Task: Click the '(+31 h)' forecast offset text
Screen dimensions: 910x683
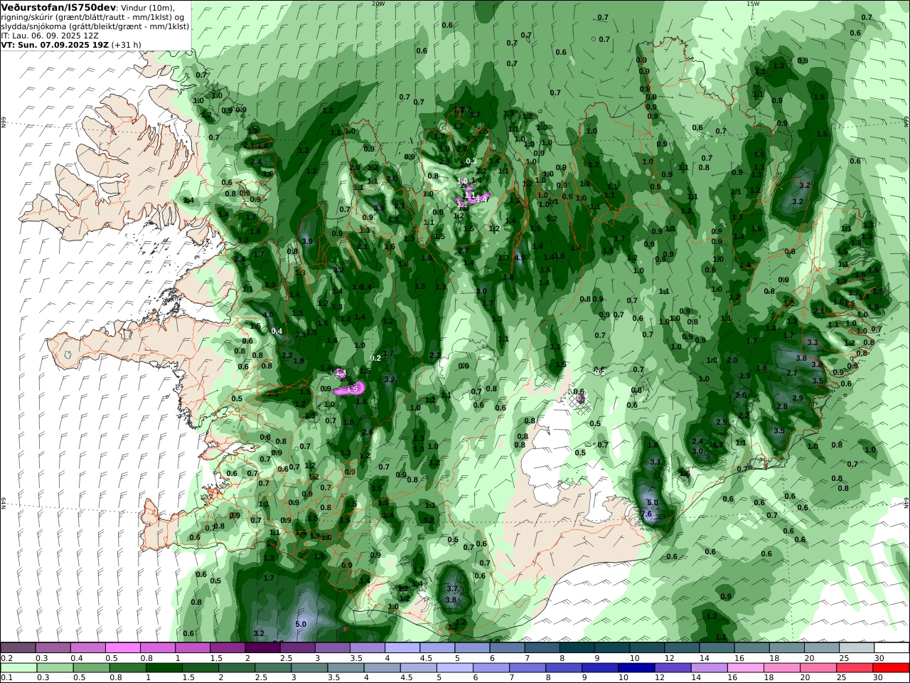Action: click(126, 44)
